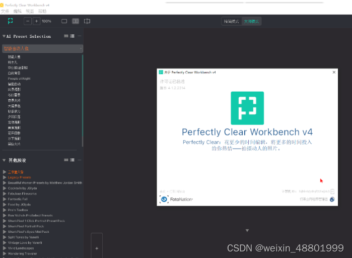Click link text beside globe icon in dialog
The width and height of the screenshot is (352, 258).
(314, 199)
